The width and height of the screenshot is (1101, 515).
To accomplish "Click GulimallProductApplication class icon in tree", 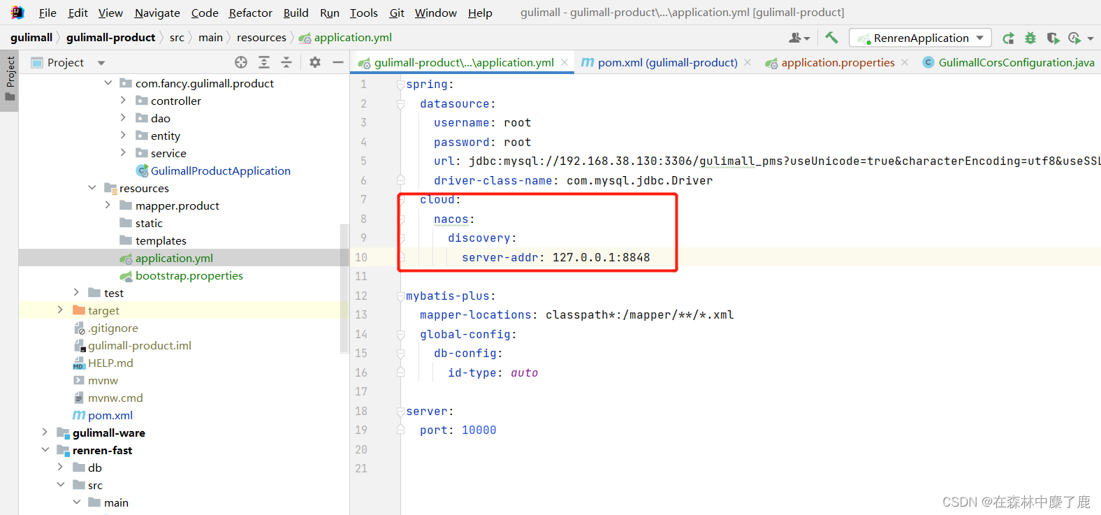I will 142,171.
